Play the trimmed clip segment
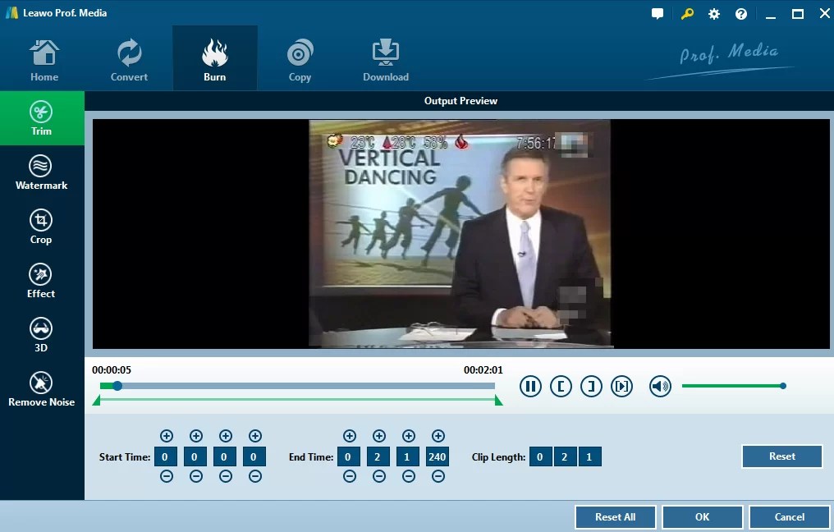The height and width of the screenshot is (532, 834). [621, 386]
